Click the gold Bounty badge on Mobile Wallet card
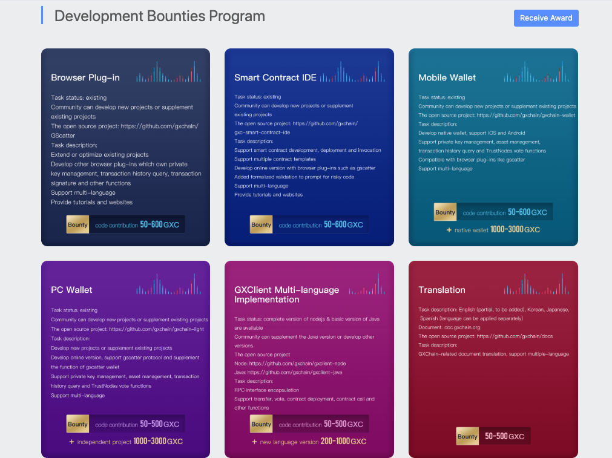612x458 pixels. point(446,212)
